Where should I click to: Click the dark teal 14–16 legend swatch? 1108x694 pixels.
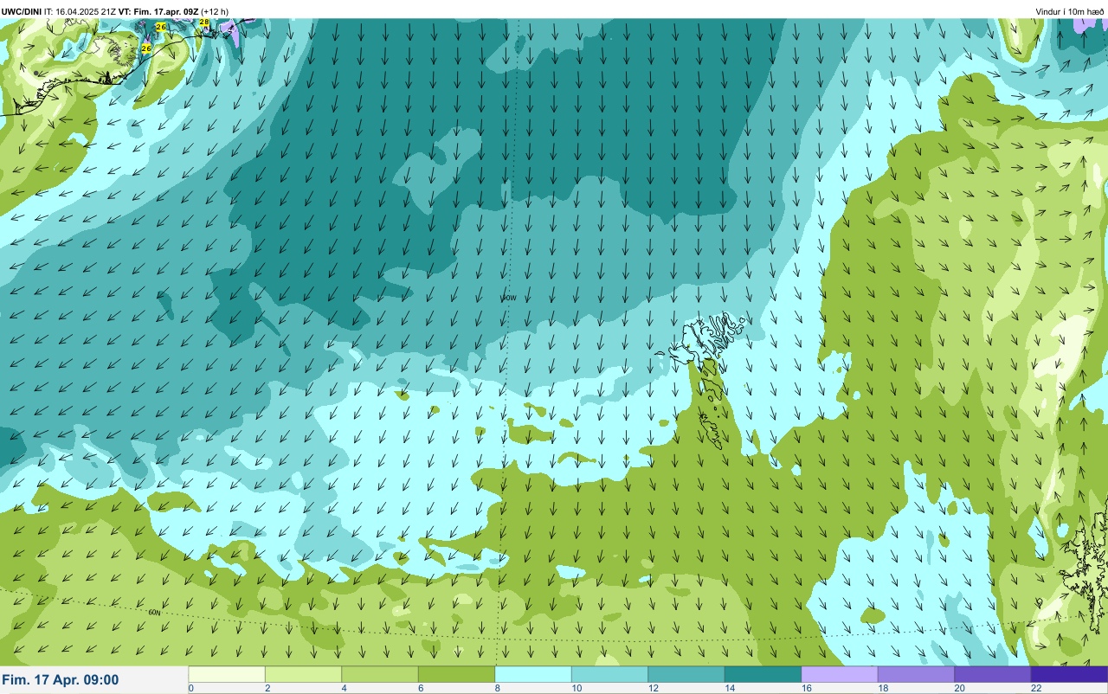(x=763, y=674)
